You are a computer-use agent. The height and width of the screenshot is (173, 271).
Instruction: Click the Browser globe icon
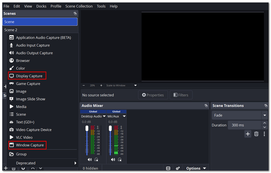tap(12, 60)
